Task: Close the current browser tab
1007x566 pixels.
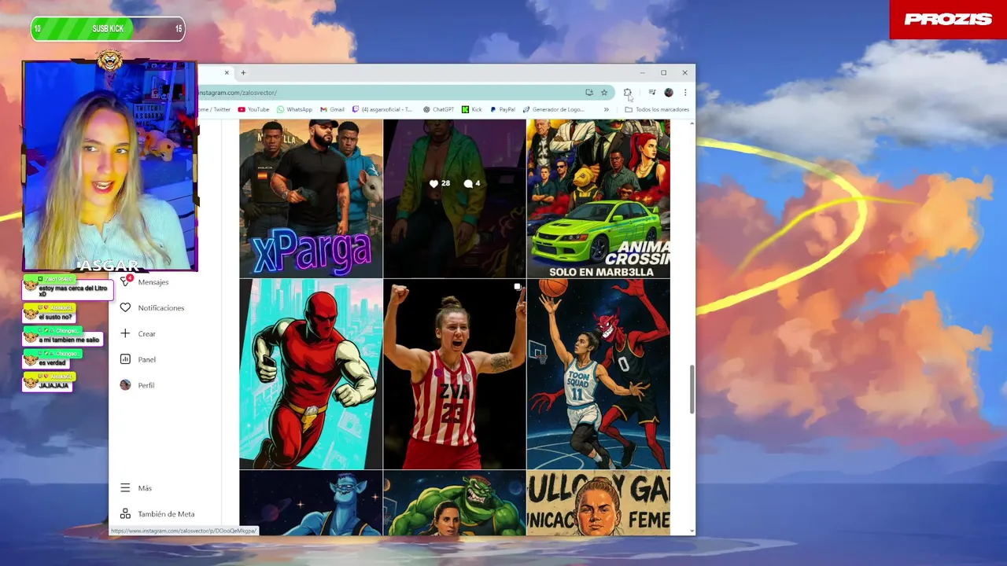Action: coord(227,73)
